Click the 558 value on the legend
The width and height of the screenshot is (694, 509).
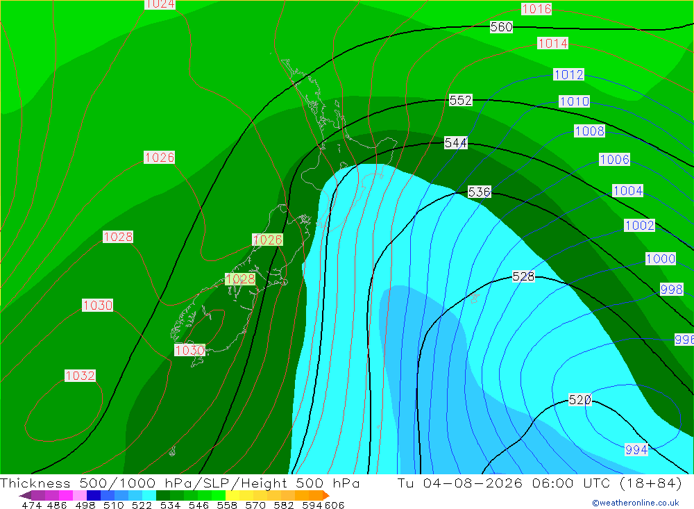pyautogui.click(x=227, y=505)
